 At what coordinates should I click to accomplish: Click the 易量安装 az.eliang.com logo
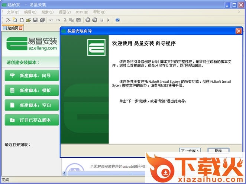[x=32, y=43]
